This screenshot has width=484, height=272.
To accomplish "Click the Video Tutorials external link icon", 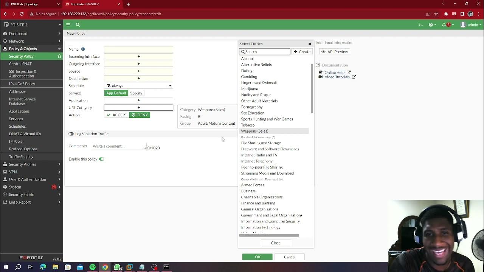I will [354, 77].
